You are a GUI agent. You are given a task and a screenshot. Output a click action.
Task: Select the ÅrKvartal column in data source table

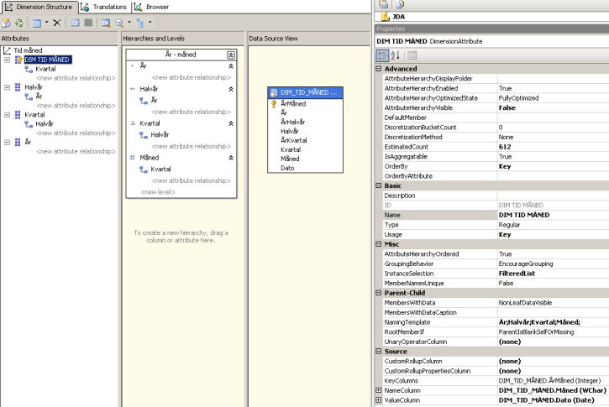click(x=294, y=140)
